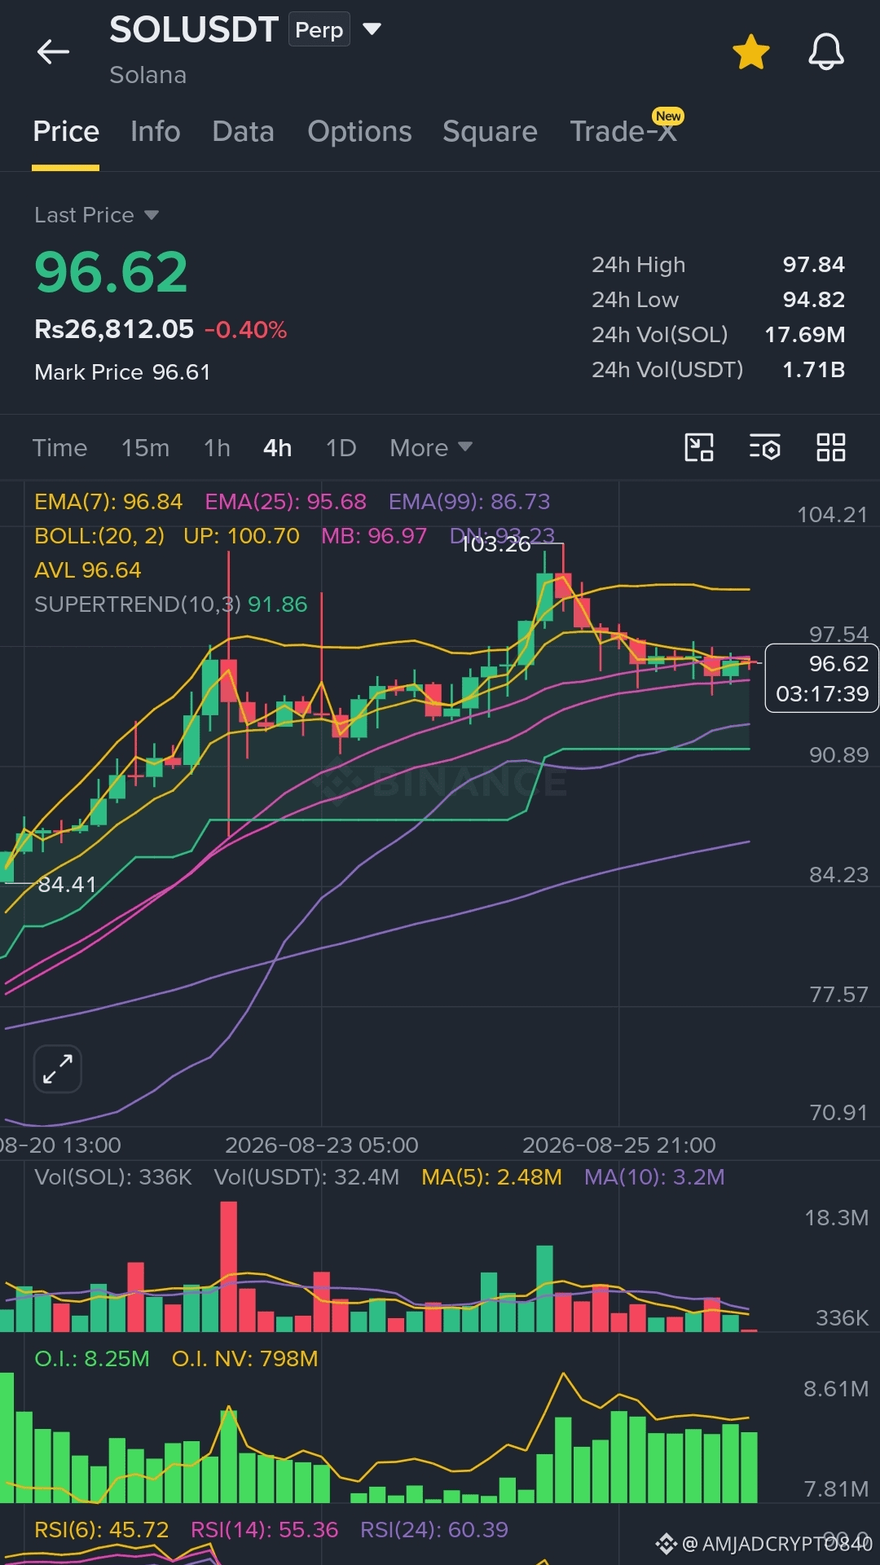Tap the O.I. NV: 798M label
The width and height of the screenshot is (880, 1565).
(x=244, y=1358)
